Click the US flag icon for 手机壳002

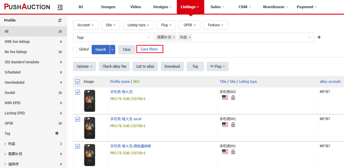[x=225, y=98]
